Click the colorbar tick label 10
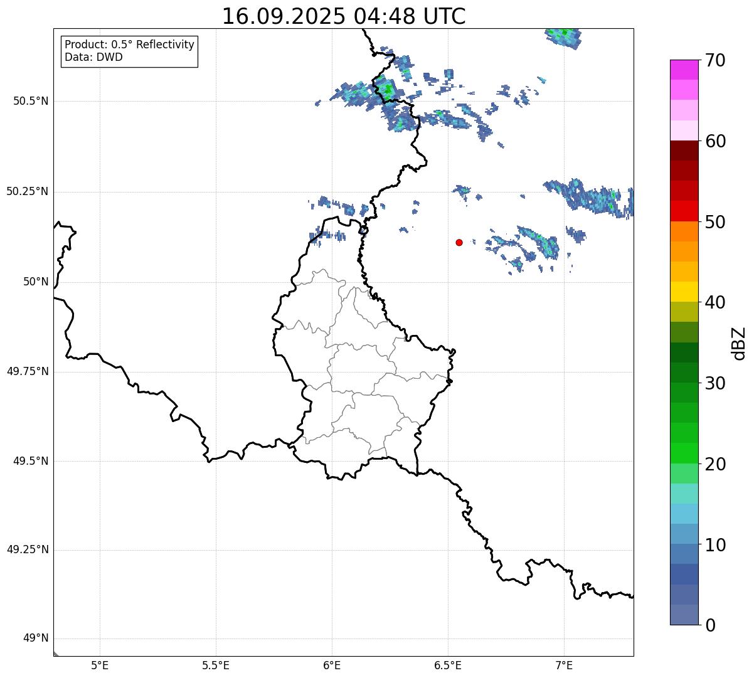Screen dimensions: 754x678 715,544
